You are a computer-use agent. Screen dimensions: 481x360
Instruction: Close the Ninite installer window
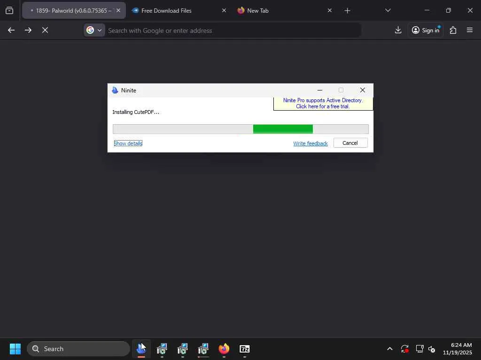tap(362, 90)
